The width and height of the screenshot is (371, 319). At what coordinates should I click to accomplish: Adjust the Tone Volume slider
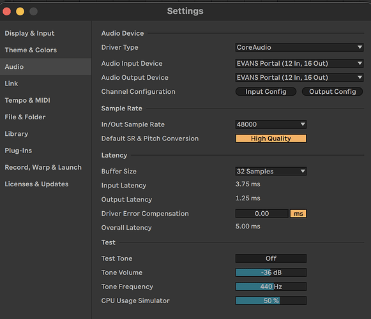[271, 272]
